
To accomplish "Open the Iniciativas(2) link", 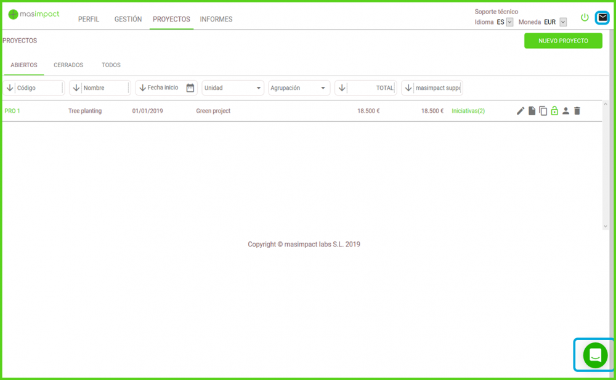I will point(468,111).
